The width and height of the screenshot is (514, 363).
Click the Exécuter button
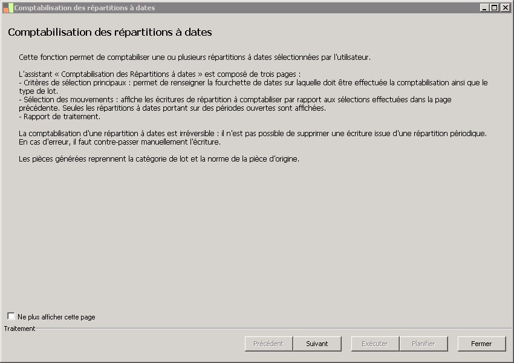pyautogui.click(x=375, y=344)
